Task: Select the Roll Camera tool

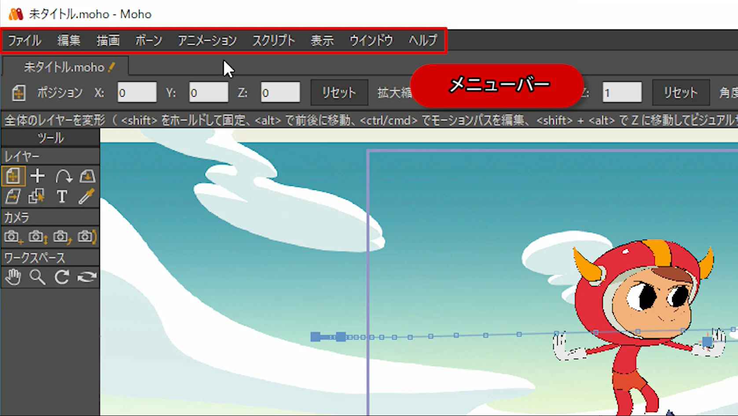Action: coord(62,237)
